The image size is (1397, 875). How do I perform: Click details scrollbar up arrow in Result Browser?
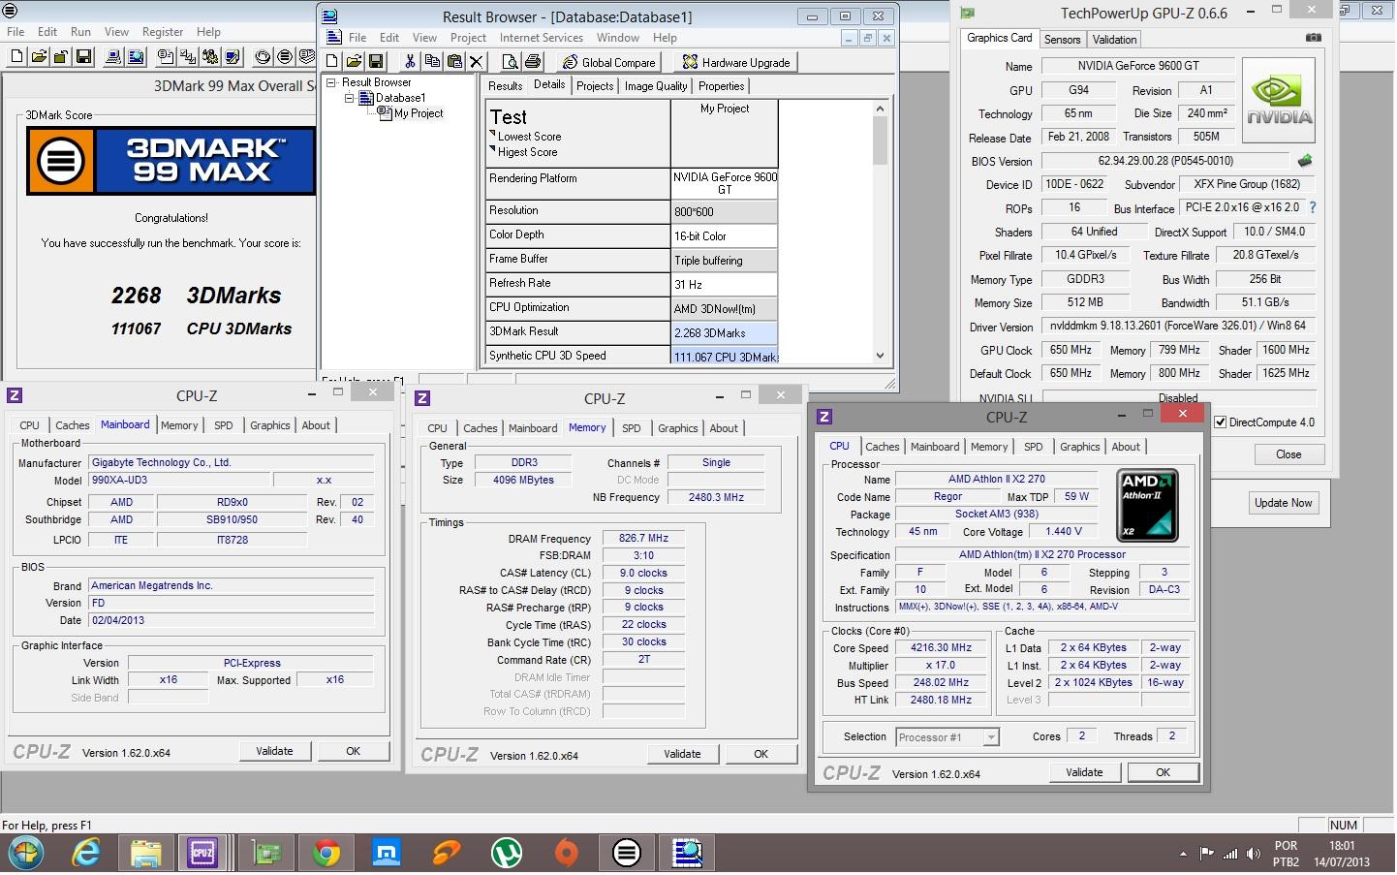pyautogui.click(x=880, y=109)
